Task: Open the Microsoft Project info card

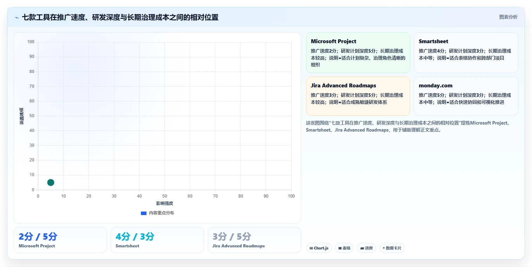Action: coord(358,53)
